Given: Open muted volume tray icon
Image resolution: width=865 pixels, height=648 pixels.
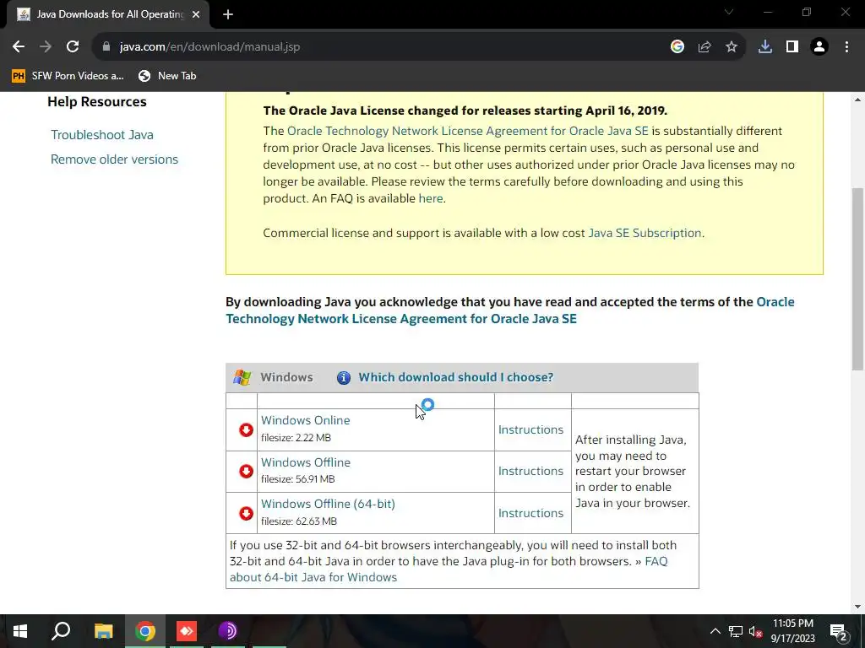Looking at the screenshot, I should point(756,631).
